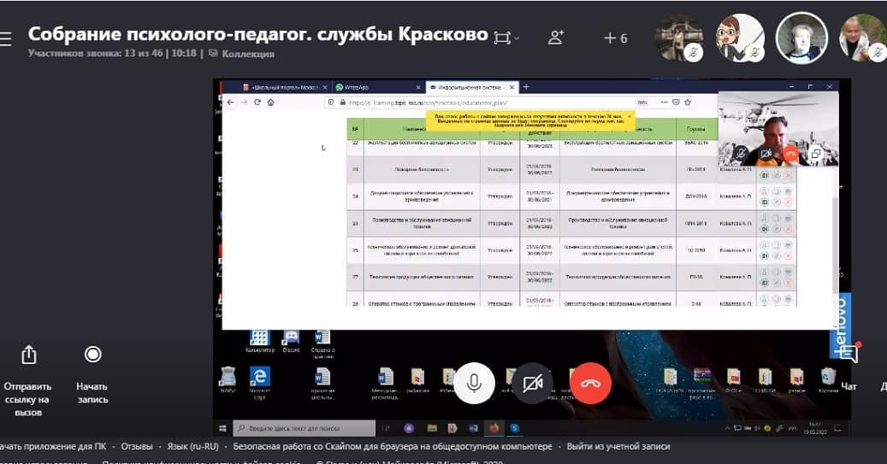Reload the page in shared browser
This screenshot has width=887, height=464.
click(x=257, y=103)
